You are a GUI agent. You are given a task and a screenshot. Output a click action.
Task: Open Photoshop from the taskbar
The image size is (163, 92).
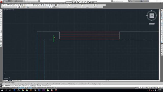39,90
